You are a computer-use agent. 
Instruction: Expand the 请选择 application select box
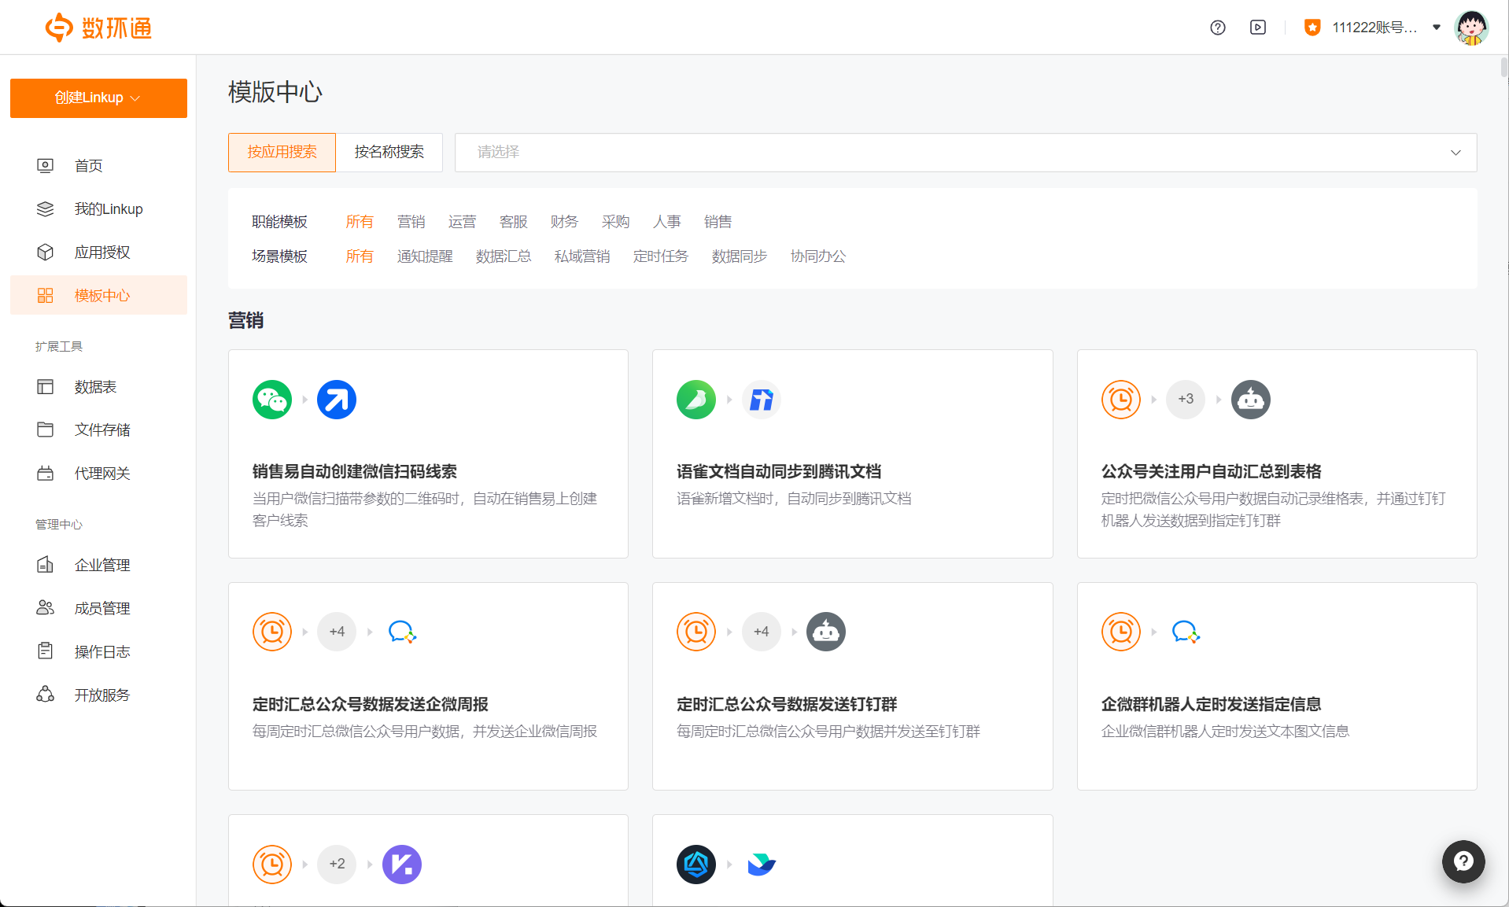point(965,152)
